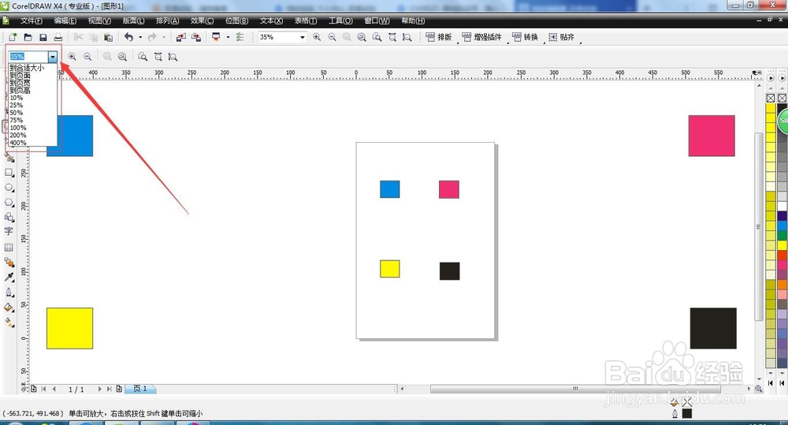
Task: Click the 排版 button
Action: (439, 37)
